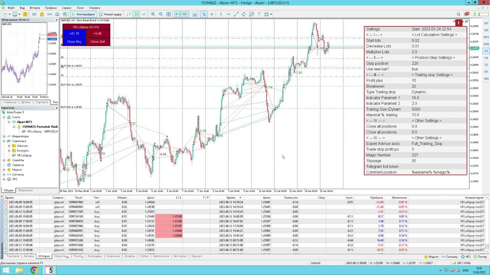Collapse the Alpari-MT5 server node
This screenshot has height=275, width=490.
(9, 122)
